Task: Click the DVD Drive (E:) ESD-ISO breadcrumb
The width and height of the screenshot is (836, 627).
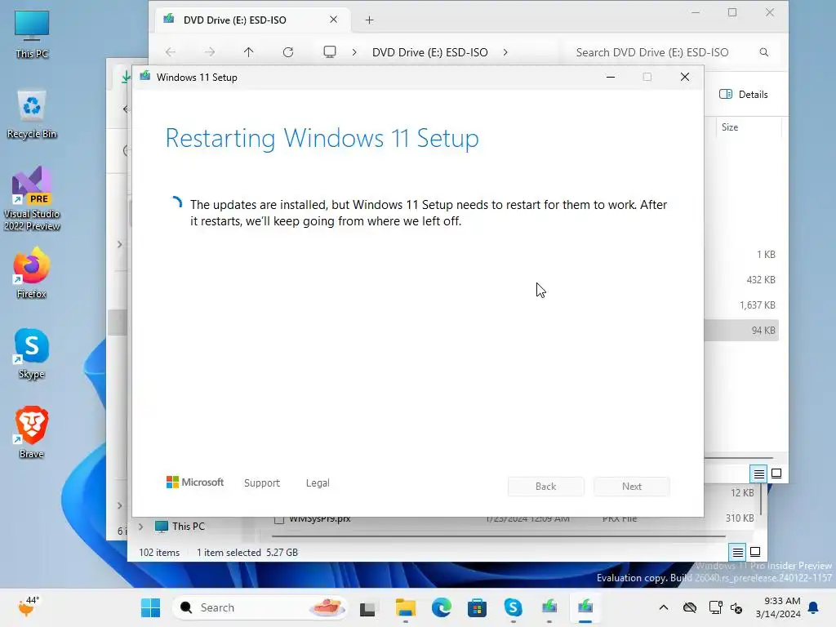Action: point(429,52)
